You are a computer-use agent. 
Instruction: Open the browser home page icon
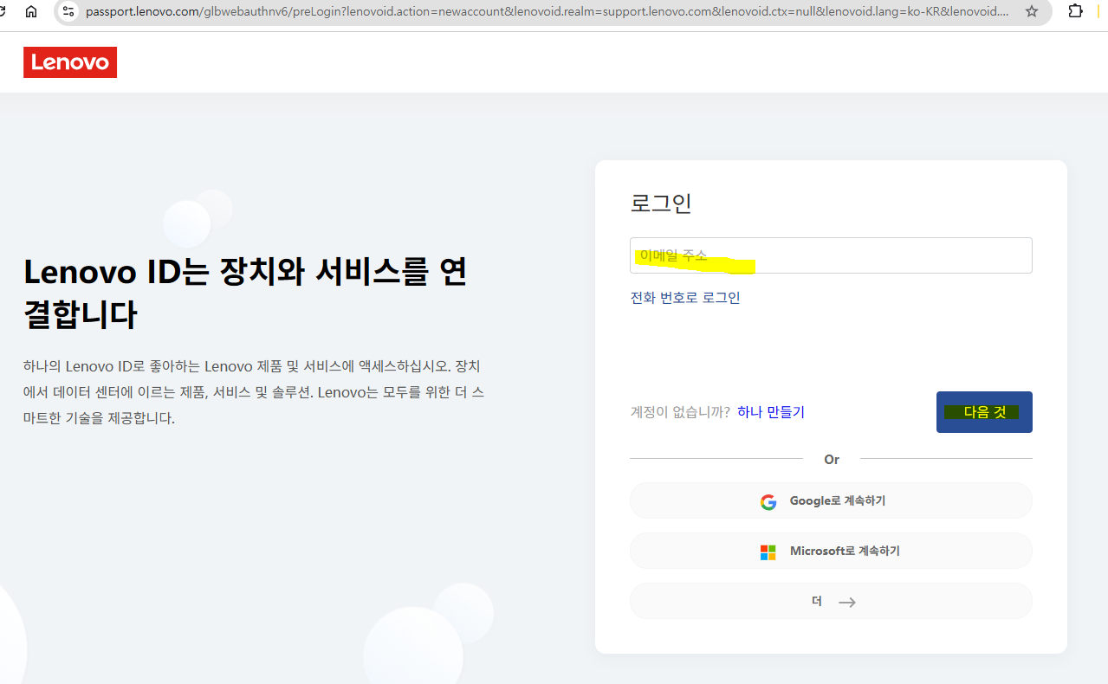tap(31, 11)
